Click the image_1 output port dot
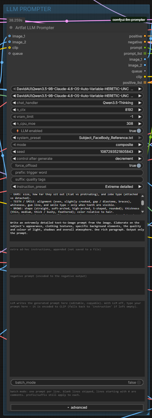 (x=145, y=59)
